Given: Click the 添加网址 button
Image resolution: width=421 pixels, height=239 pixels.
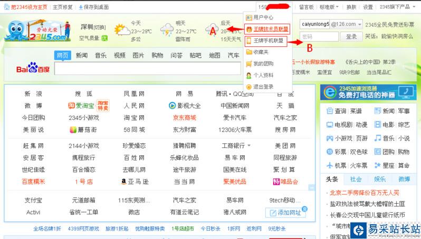Looking at the screenshot, I should 285,213.
